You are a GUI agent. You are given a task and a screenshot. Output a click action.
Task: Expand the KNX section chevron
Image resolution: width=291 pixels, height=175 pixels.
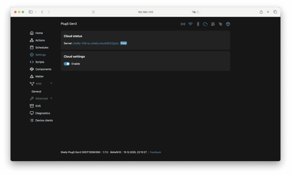51,83
